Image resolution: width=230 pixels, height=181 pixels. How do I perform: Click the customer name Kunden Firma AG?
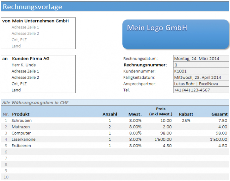(31, 59)
